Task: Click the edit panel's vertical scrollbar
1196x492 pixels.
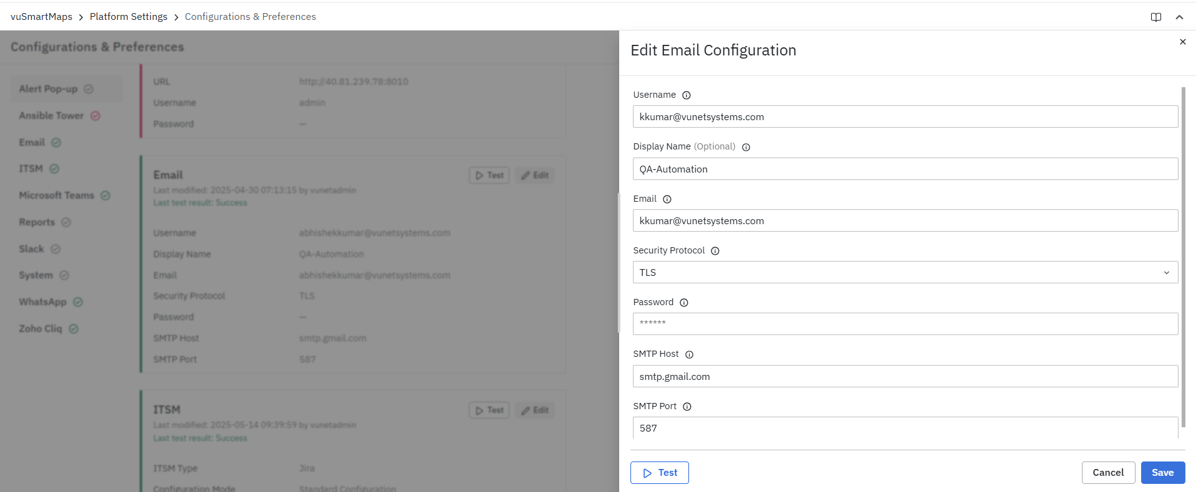Action: click(x=1183, y=255)
